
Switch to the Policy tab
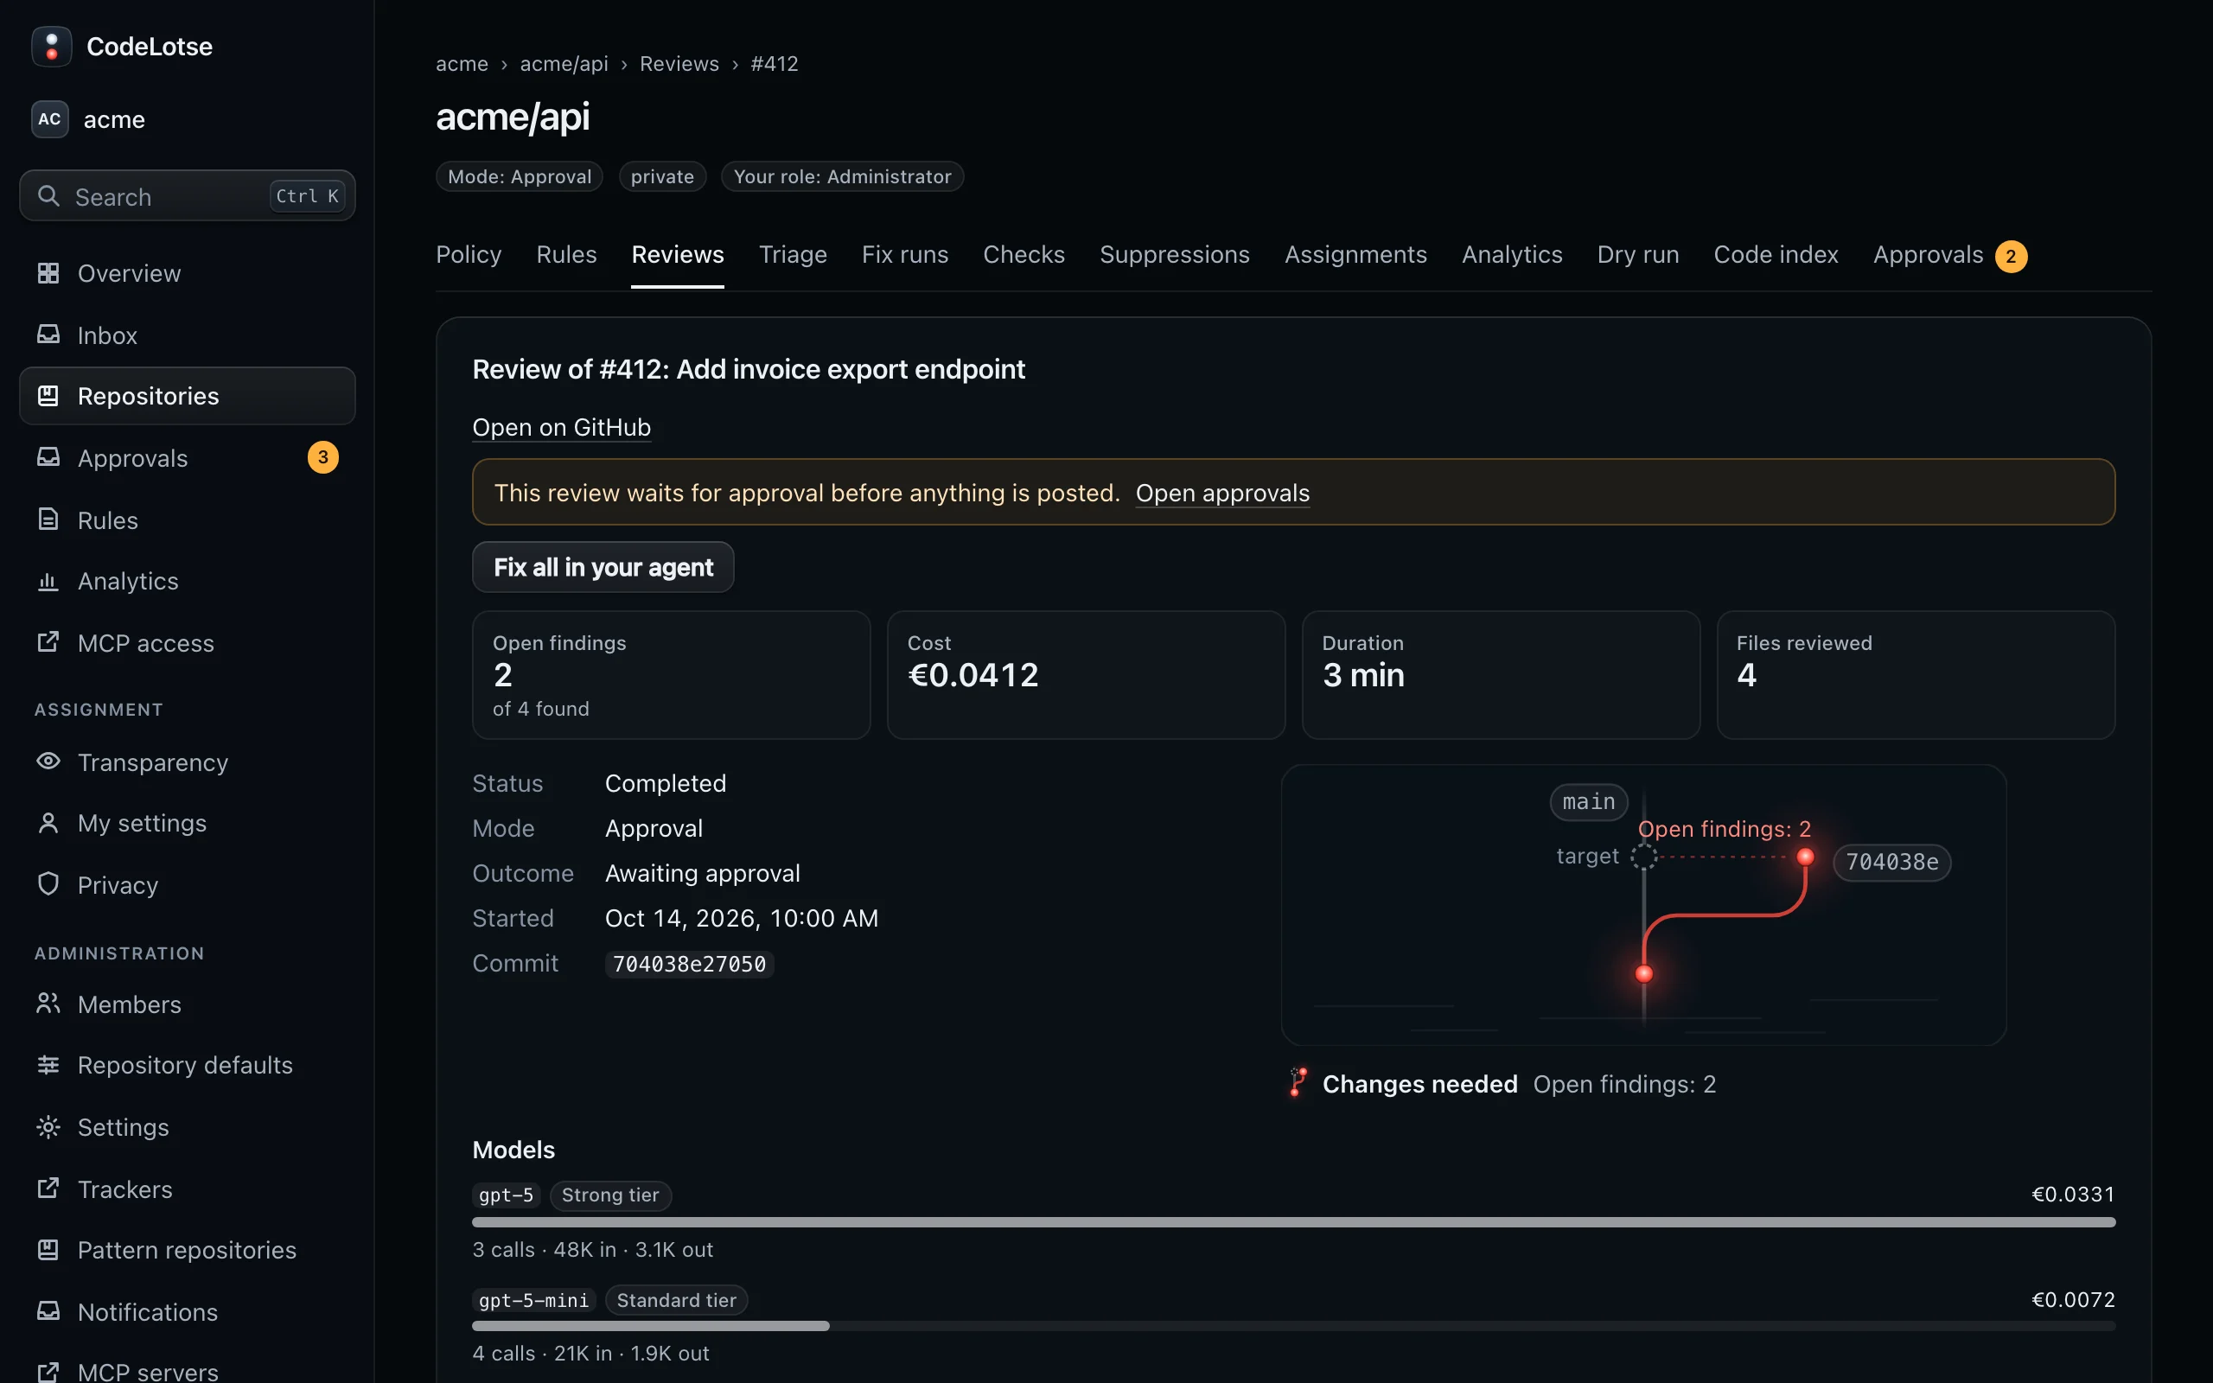[469, 255]
